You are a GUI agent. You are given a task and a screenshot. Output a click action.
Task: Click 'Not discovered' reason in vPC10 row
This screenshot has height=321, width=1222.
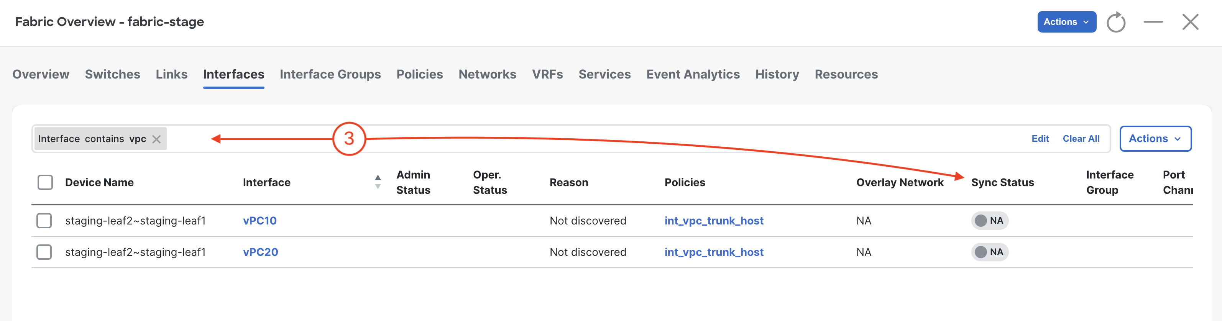coord(588,221)
